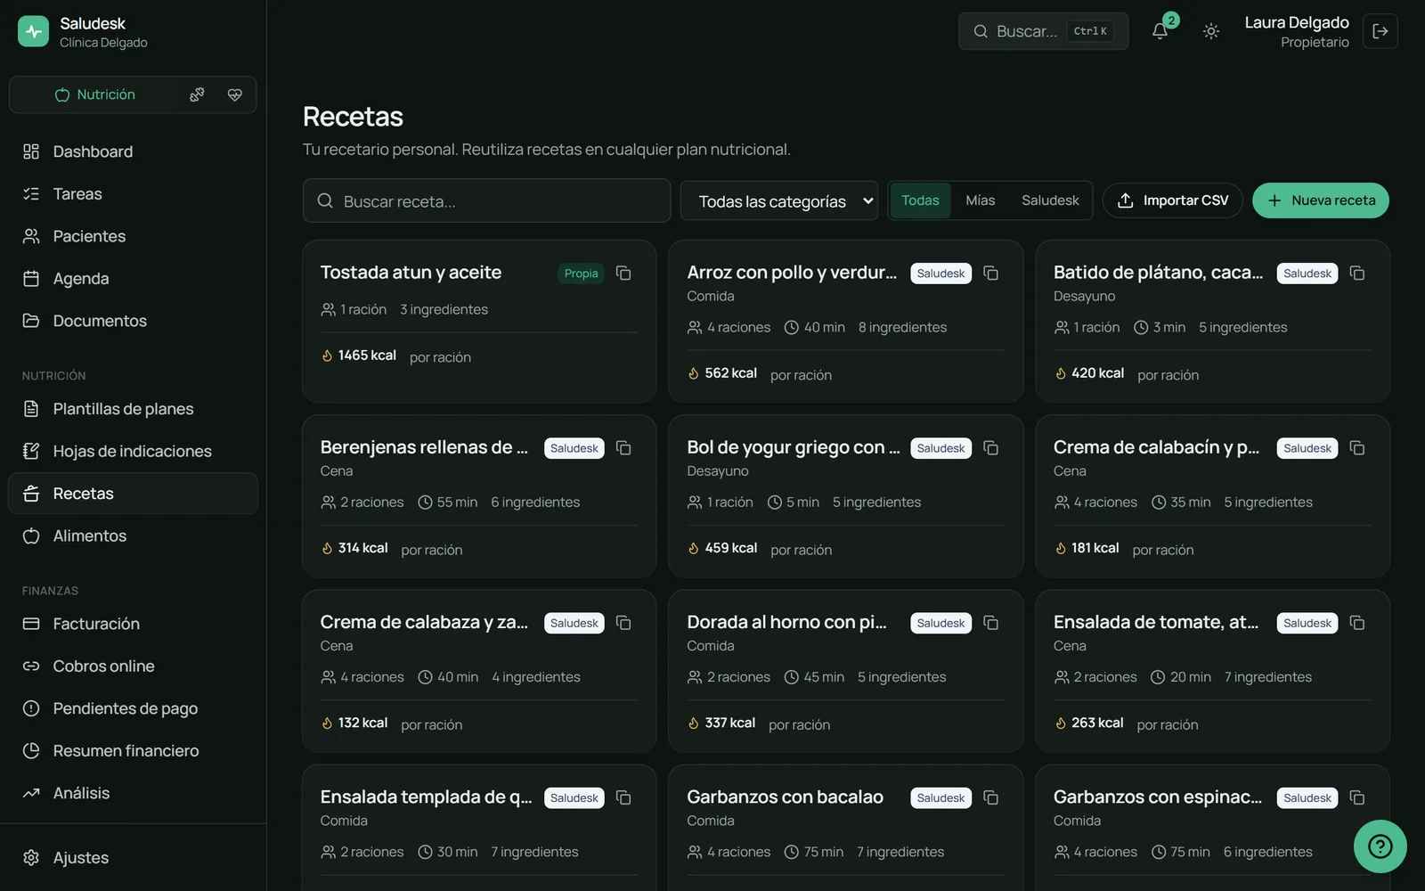Duplicate Ensalada de tomate recipe
The width and height of the screenshot is (1425, 891).
(1357, 623)
